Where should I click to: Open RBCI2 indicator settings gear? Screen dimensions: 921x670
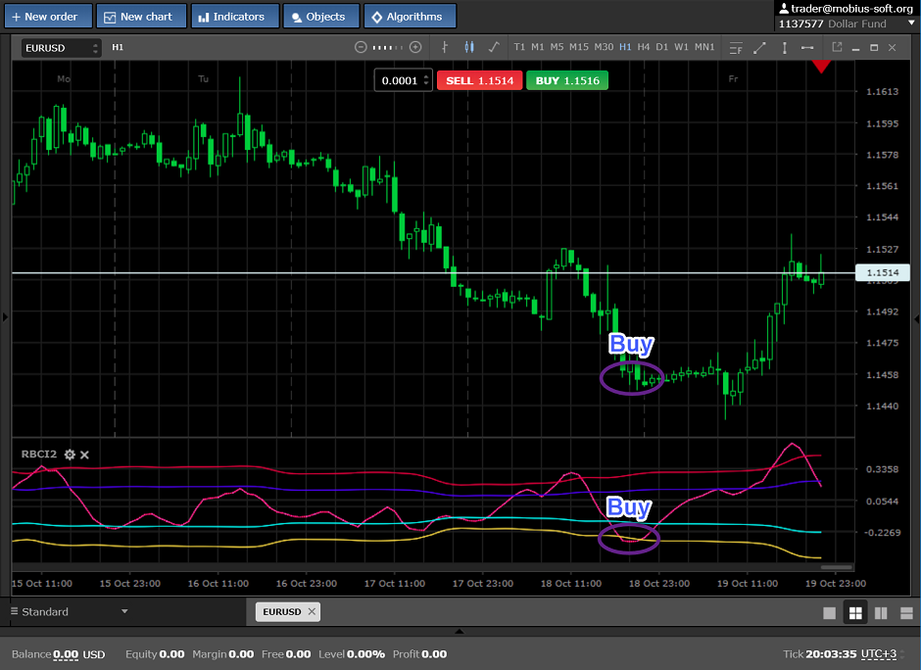coord(70,455)
